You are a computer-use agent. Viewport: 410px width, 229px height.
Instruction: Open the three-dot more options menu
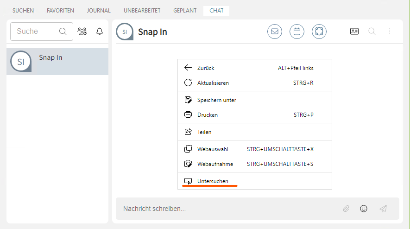click(x=390, y=32)
